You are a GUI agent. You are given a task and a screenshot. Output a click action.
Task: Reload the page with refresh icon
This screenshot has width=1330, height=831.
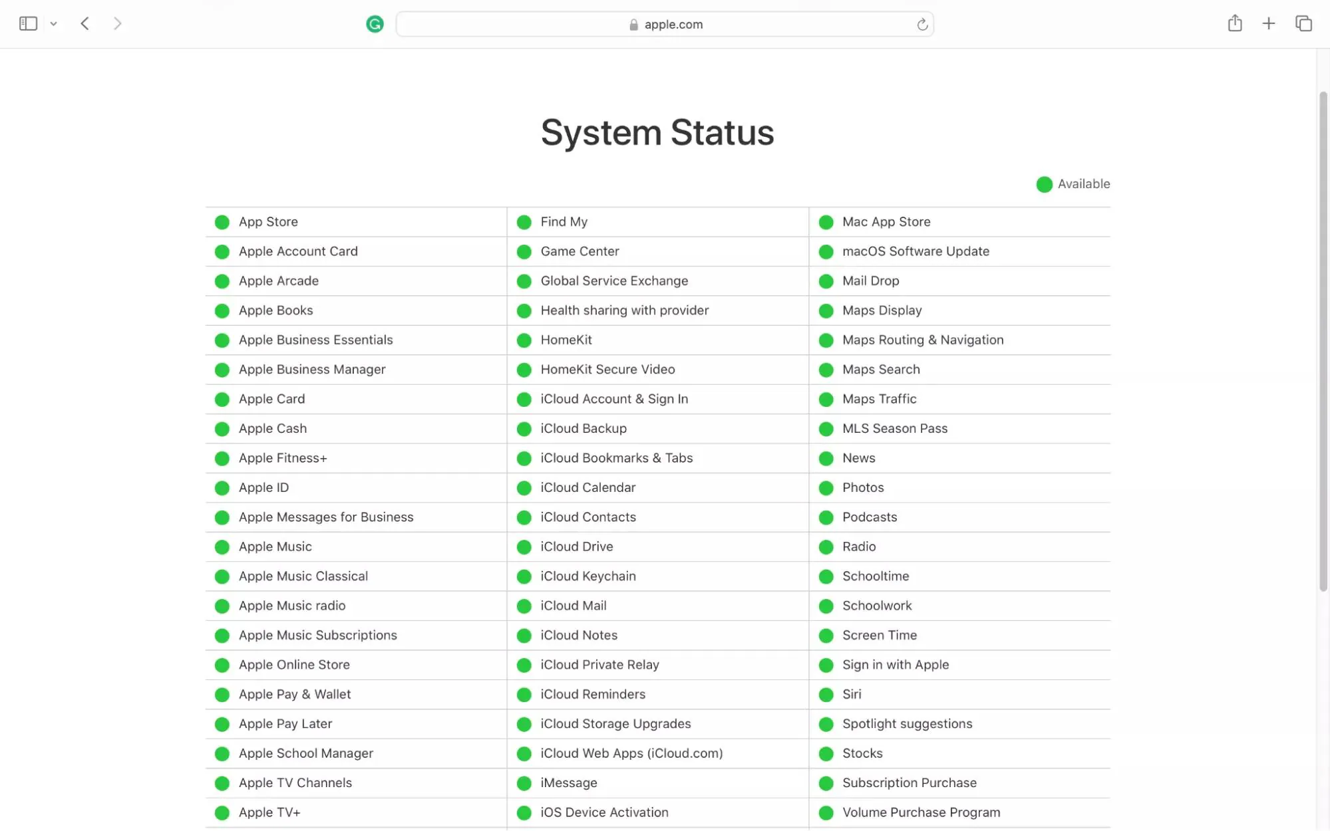pyautogui.click(x=922, y=25)
